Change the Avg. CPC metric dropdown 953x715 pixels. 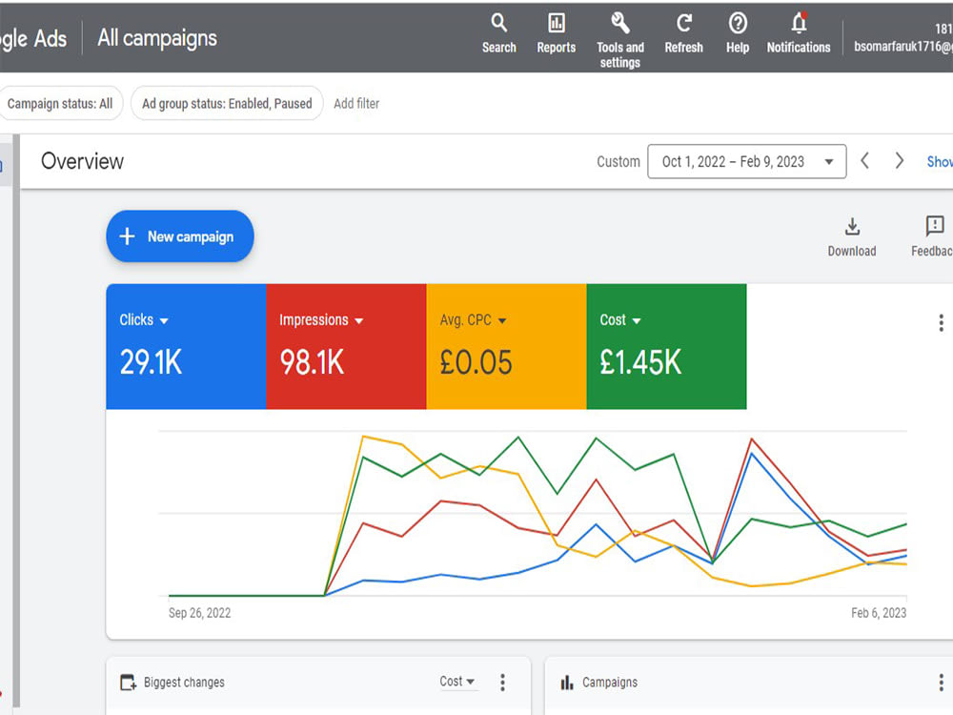(x=473, y=319)
